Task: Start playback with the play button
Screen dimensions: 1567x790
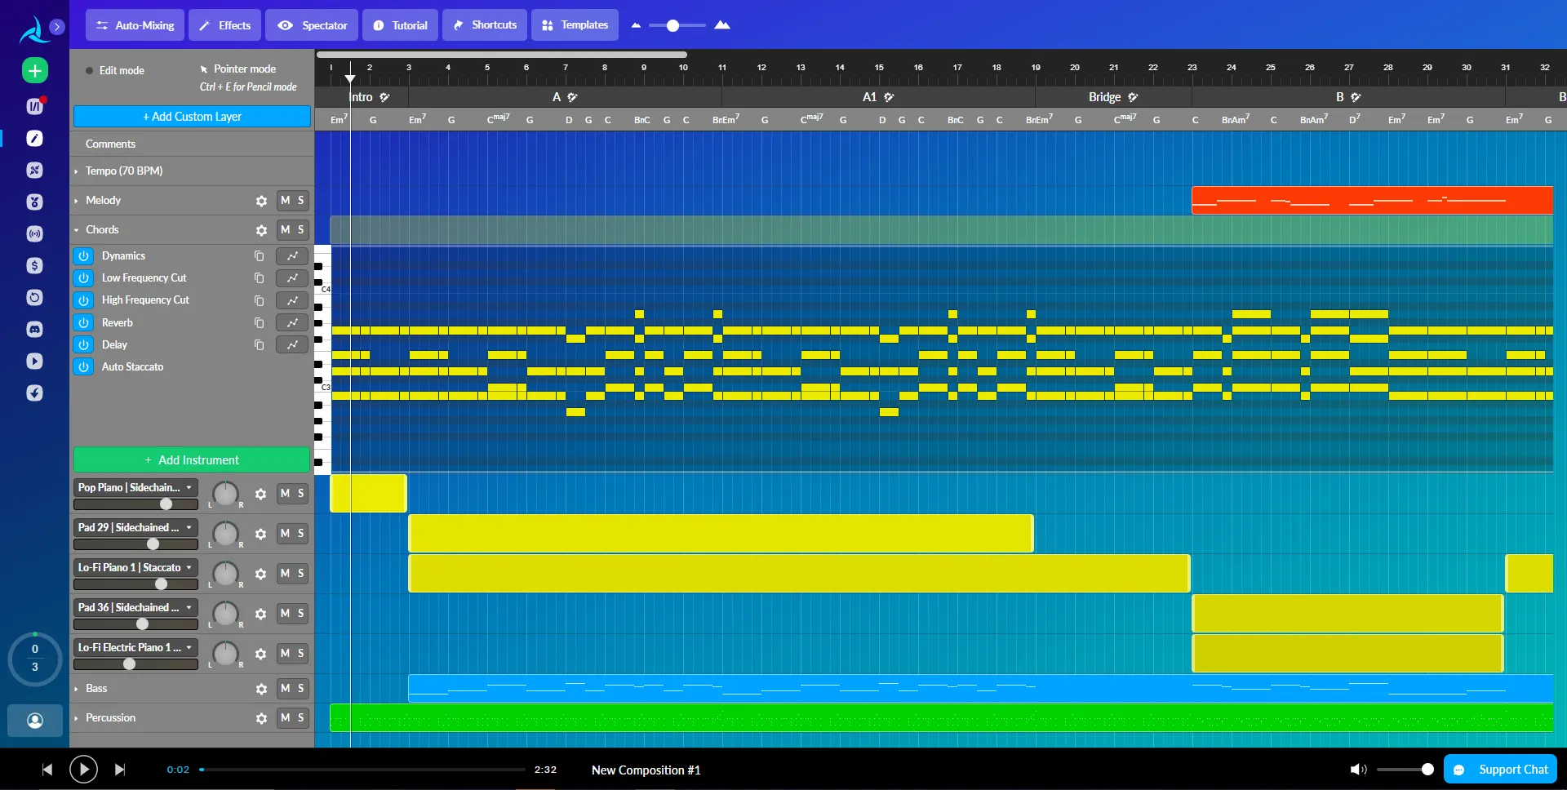Action: click(x=83, y=770)
